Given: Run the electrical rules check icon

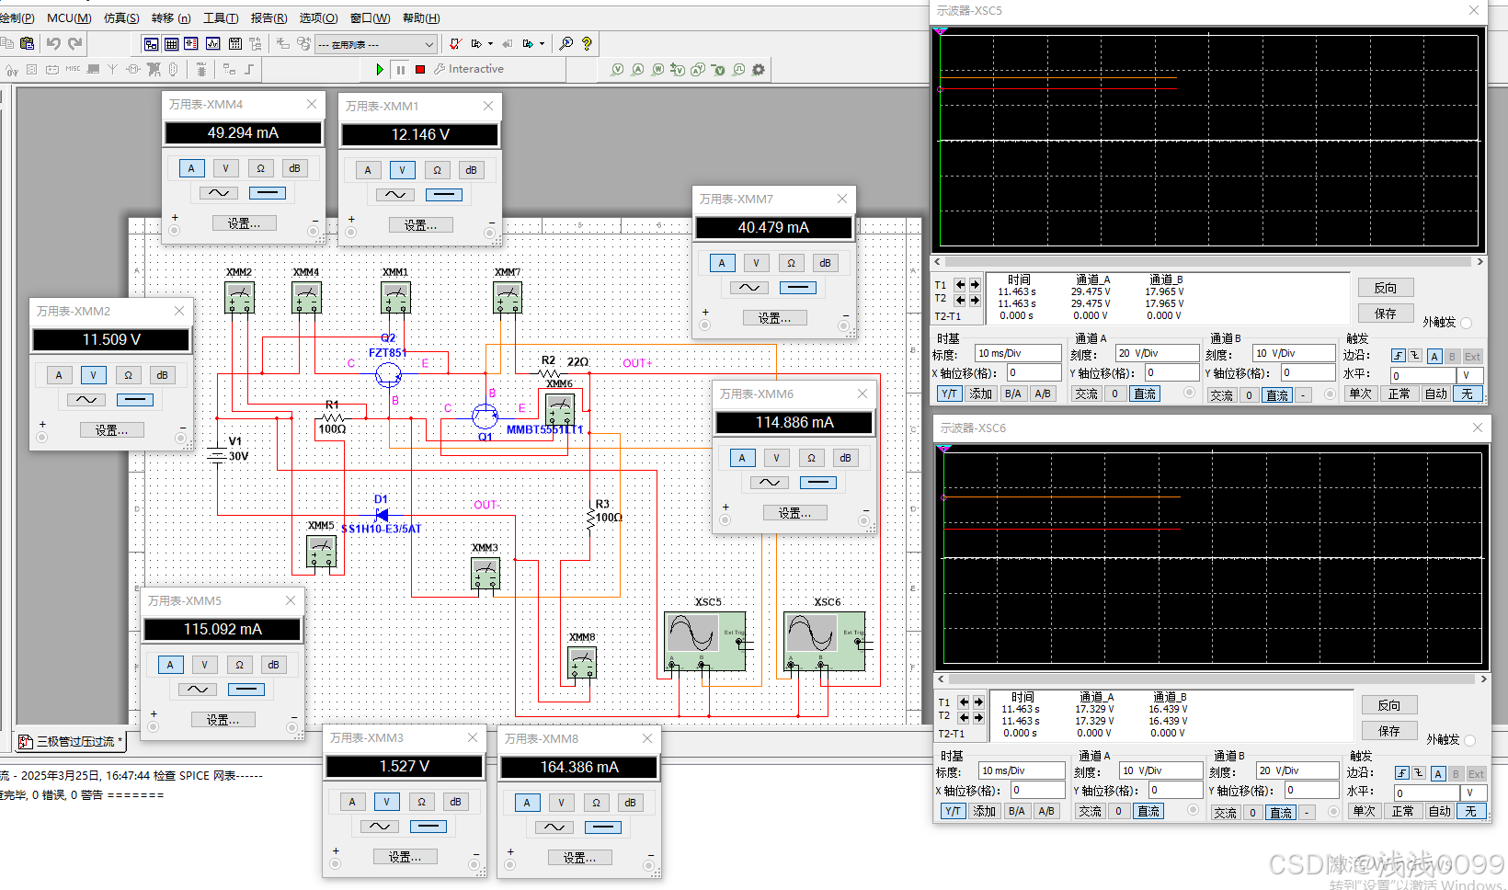Looking at the screenshot, I should pyautogui.click(x=455, y=43).
